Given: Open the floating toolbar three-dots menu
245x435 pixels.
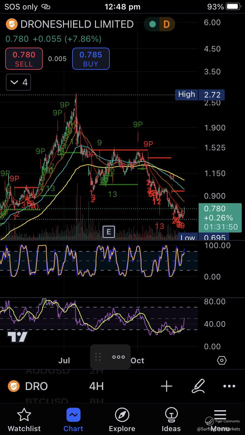Looking at the screenshot, I should click(x=118, y=357).
